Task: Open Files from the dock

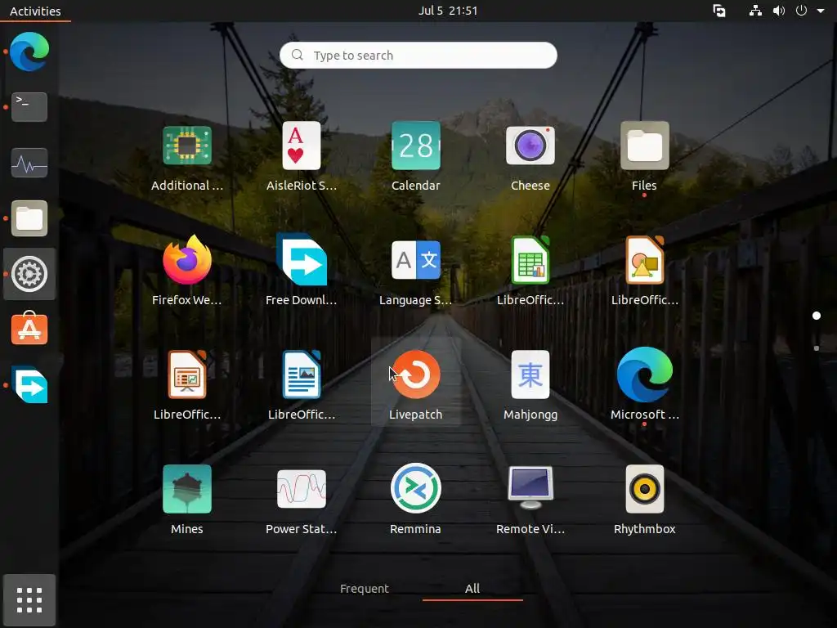Action: point(29,218)
